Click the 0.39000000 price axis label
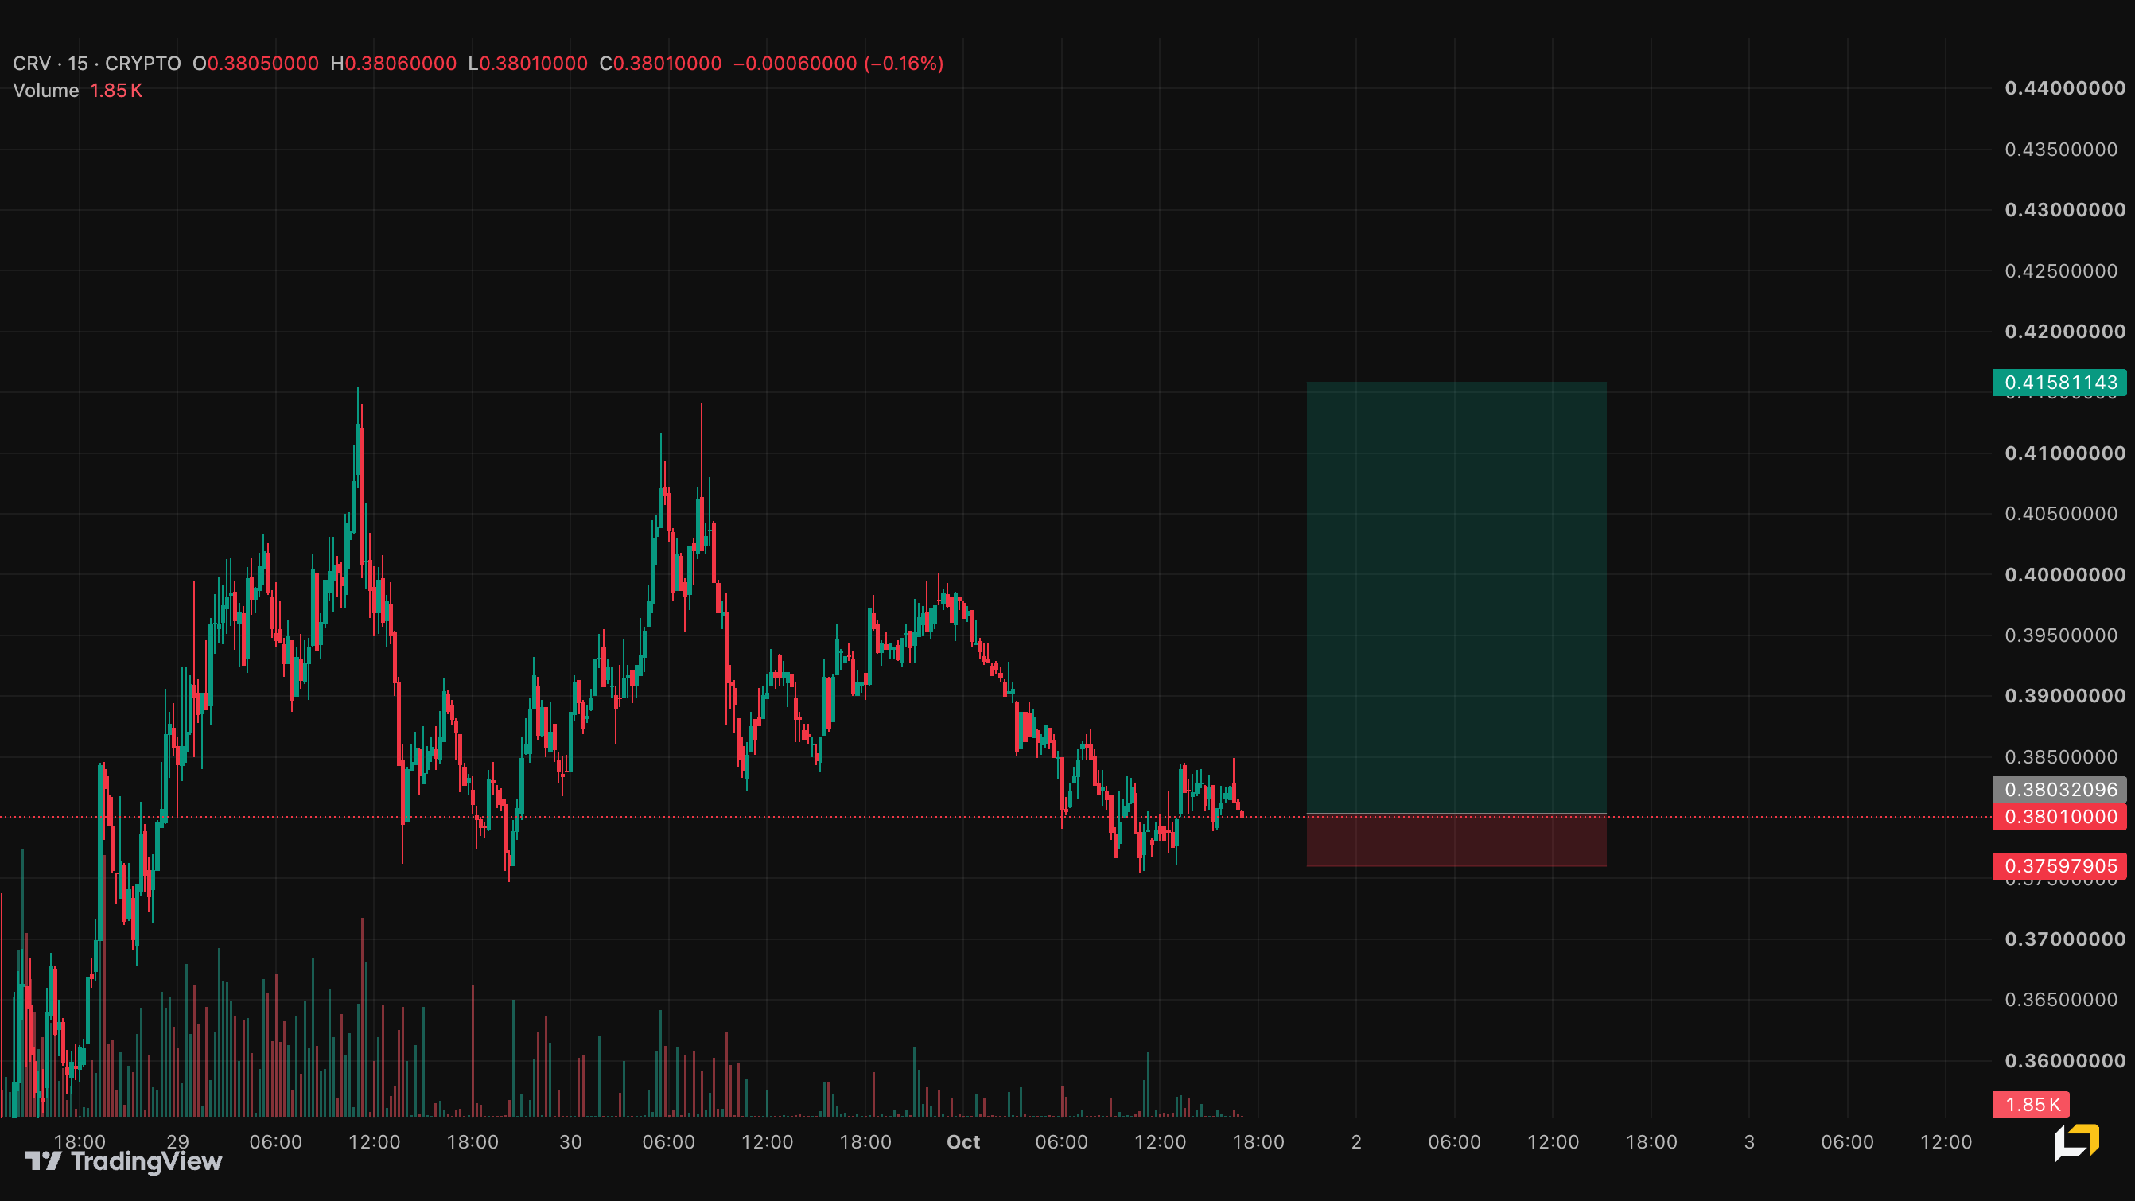This screenshot has height=1201, width=2135. click(x=2064, y=696)
